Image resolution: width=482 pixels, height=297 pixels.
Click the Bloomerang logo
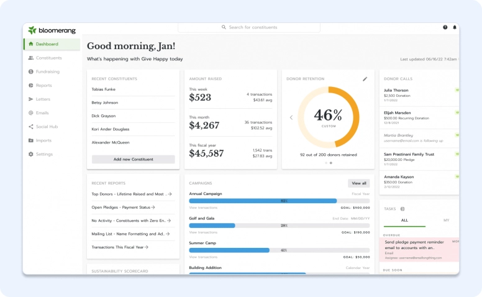pos(52,30)
